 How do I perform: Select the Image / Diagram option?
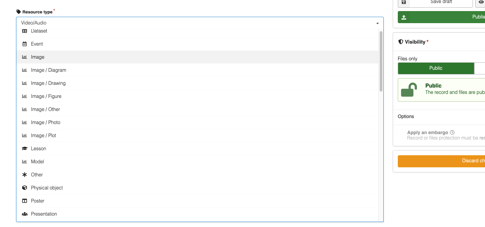tap(49, 70)
